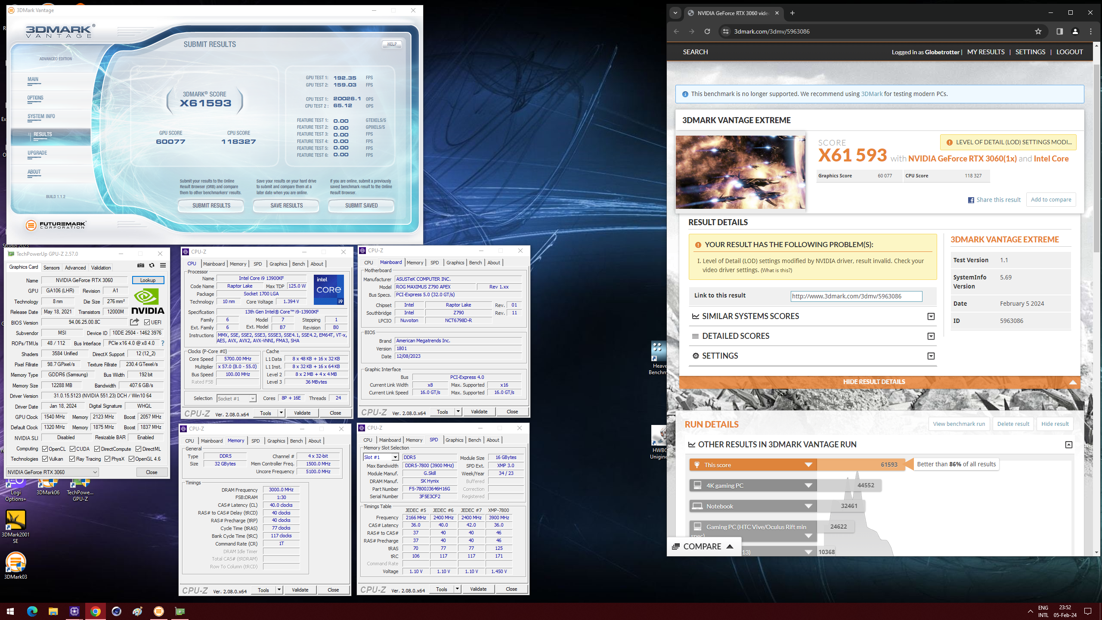1102x620 pixels.
Task: Click the BIOS version share/export icon
Action: point(134,322)
